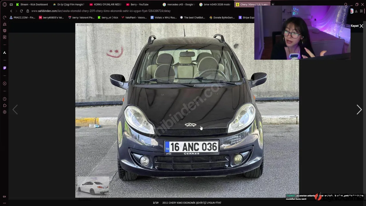The height and width of the screenshot is (206, 366).
Task: Click the padlock site security icon
Action: pyautogui.click(x=28, y=11)
